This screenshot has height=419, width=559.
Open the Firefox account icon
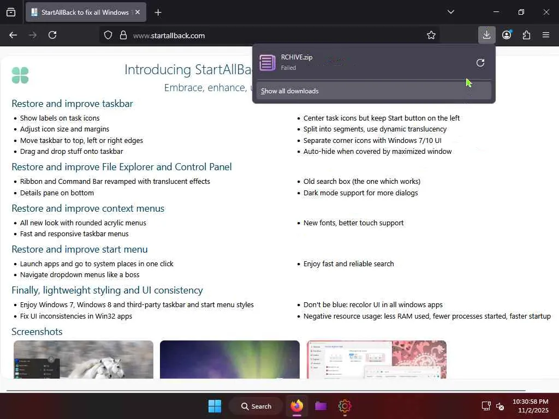click(x=507, y=35)
